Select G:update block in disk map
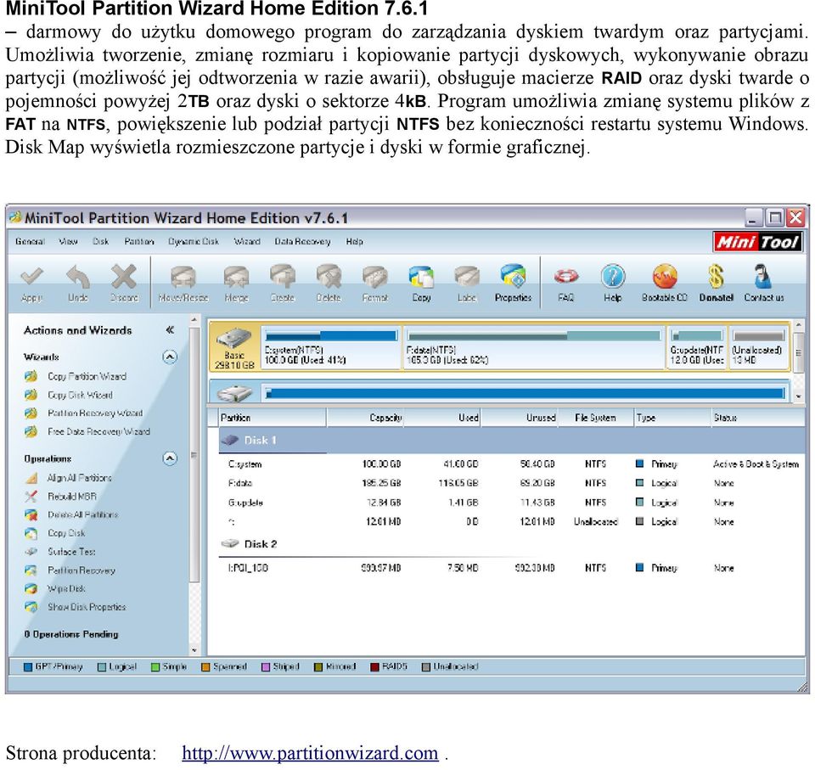The image size is (815, 770). [x=696, y=347]
